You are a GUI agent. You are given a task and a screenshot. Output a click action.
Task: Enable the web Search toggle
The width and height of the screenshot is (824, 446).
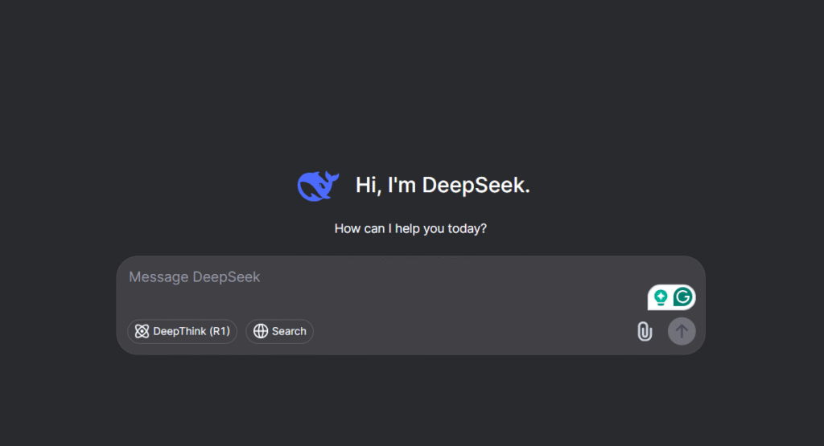pyautogui.click(x=279, y=332)
